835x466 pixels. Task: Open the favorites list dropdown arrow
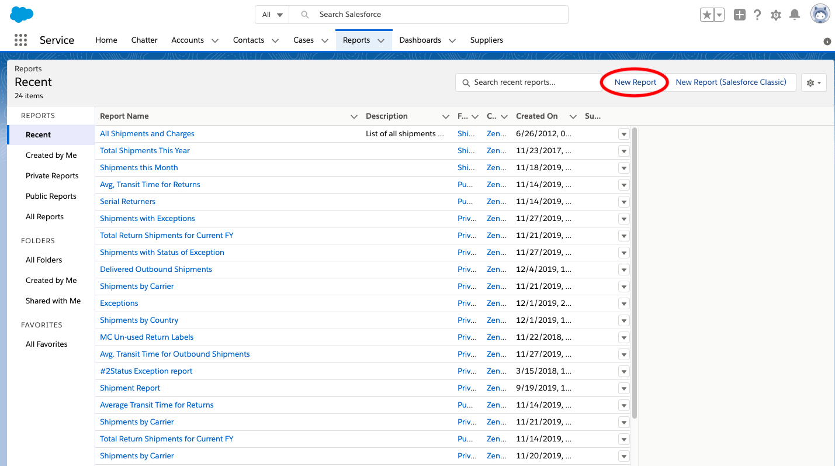pos(719,15)
